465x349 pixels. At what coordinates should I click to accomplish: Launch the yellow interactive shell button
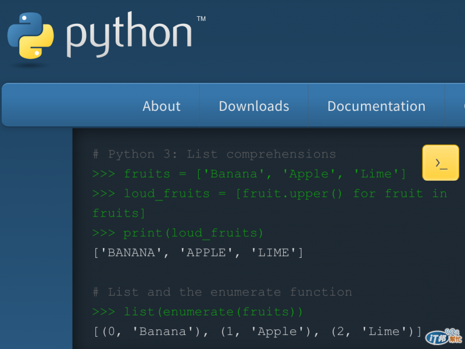[x=441, y=163]
